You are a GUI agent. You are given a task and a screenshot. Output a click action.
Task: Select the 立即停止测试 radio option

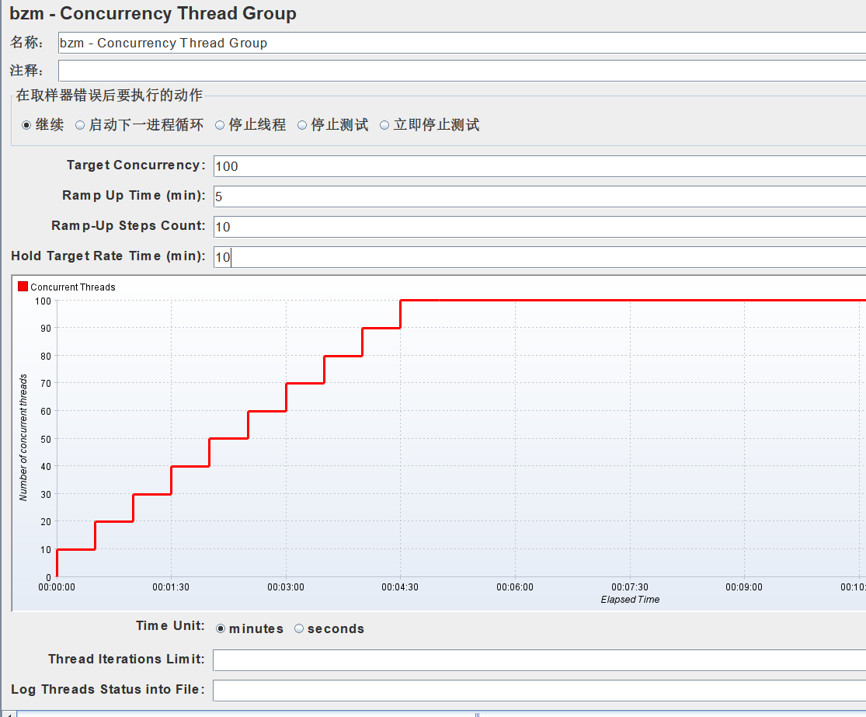(x=385, y=124)
